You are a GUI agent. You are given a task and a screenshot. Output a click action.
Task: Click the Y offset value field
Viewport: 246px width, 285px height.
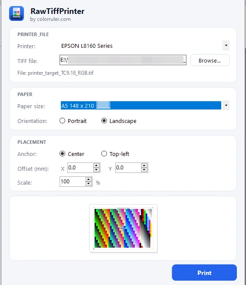(x=128, y=168)
